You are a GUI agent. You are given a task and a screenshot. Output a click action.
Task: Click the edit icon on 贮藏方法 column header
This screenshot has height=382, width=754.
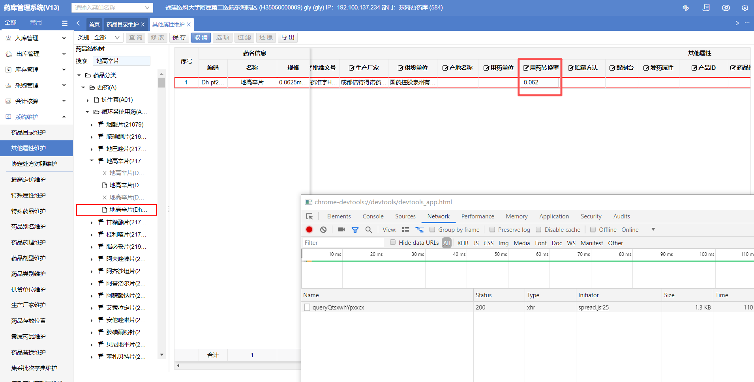(570, 68)
